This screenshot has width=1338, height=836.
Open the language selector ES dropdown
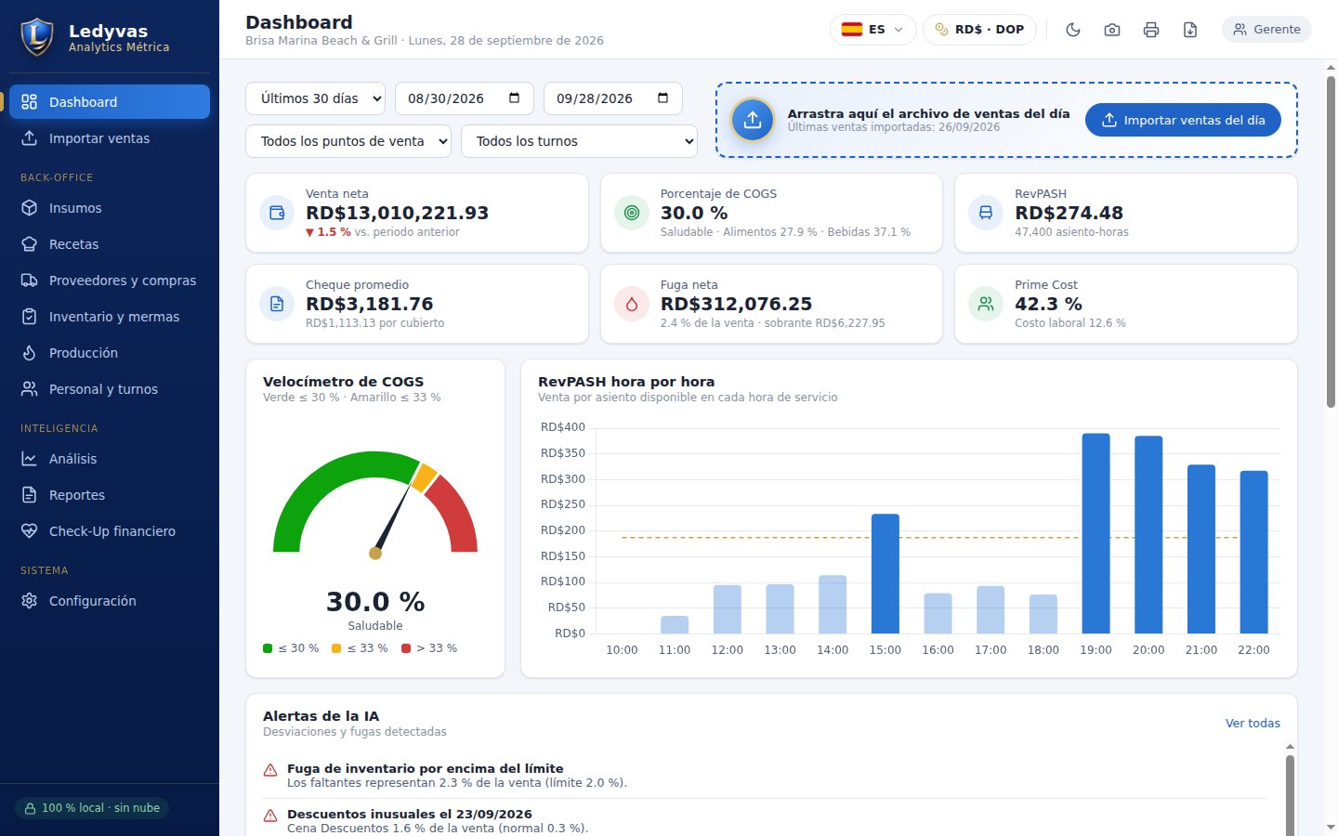872,30
